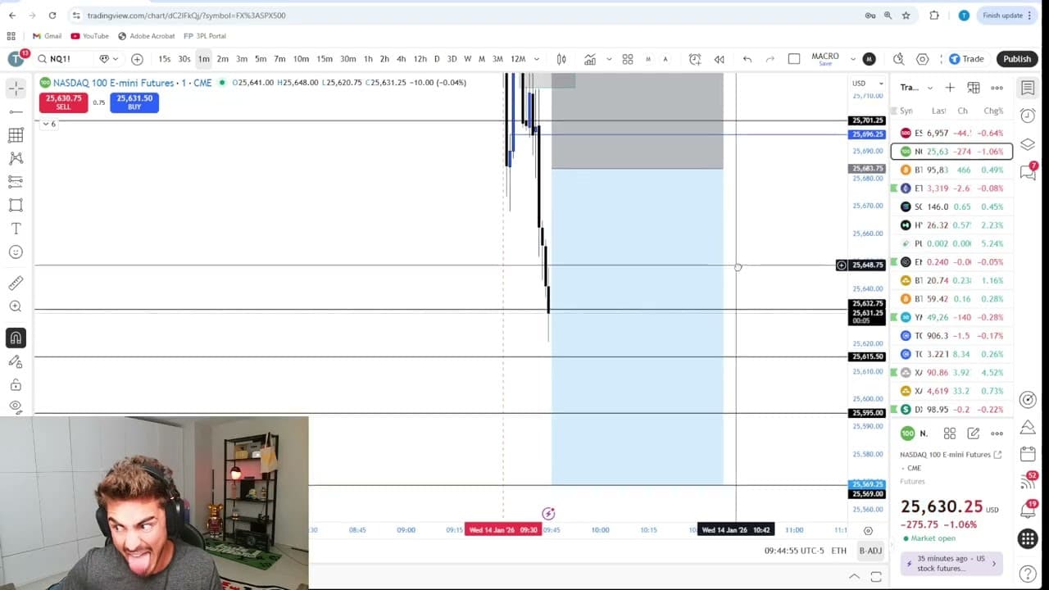Add a symbol to the watchlist
1049x590 pixels.
click(x=950, y=88)
